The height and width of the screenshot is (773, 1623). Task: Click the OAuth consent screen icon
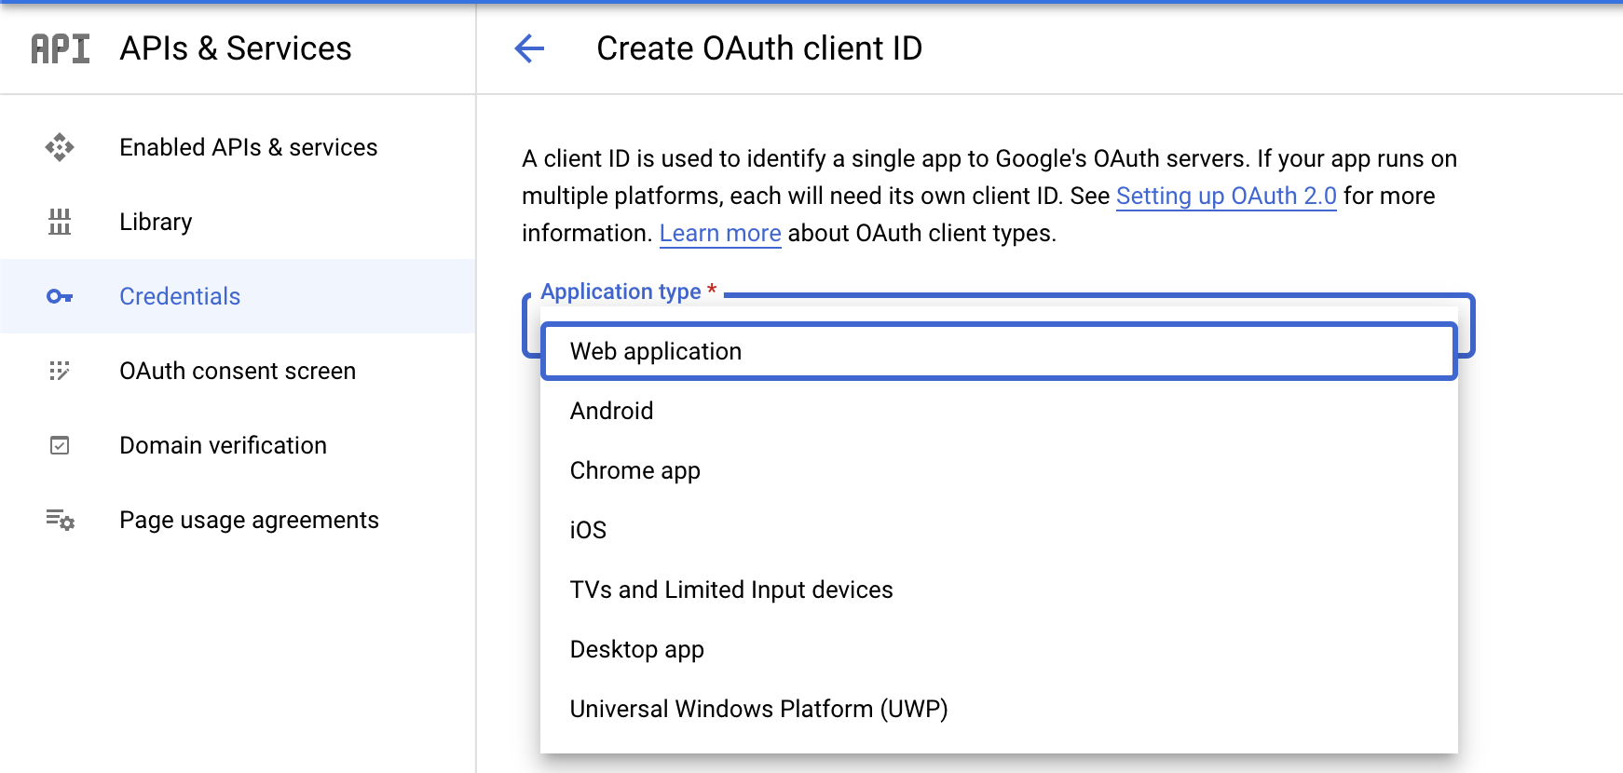tap(60, 371)
